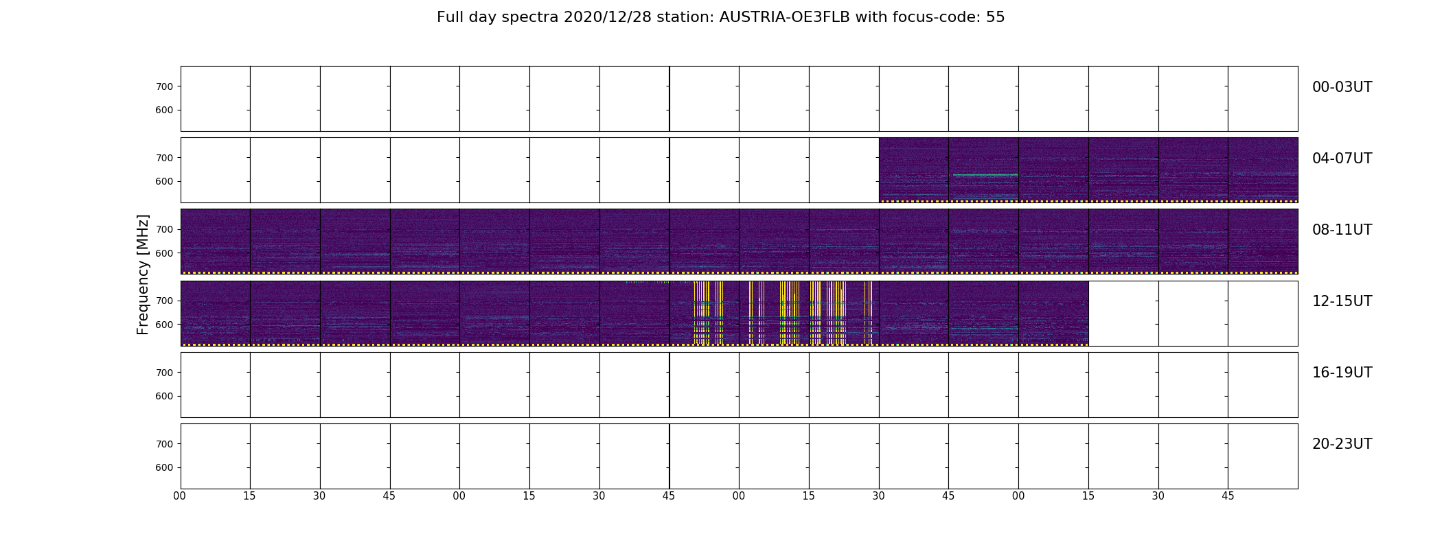Click the 600 tick label of the 00-03UT row
Screen dimensions: 1442x549
click(164, 110)
